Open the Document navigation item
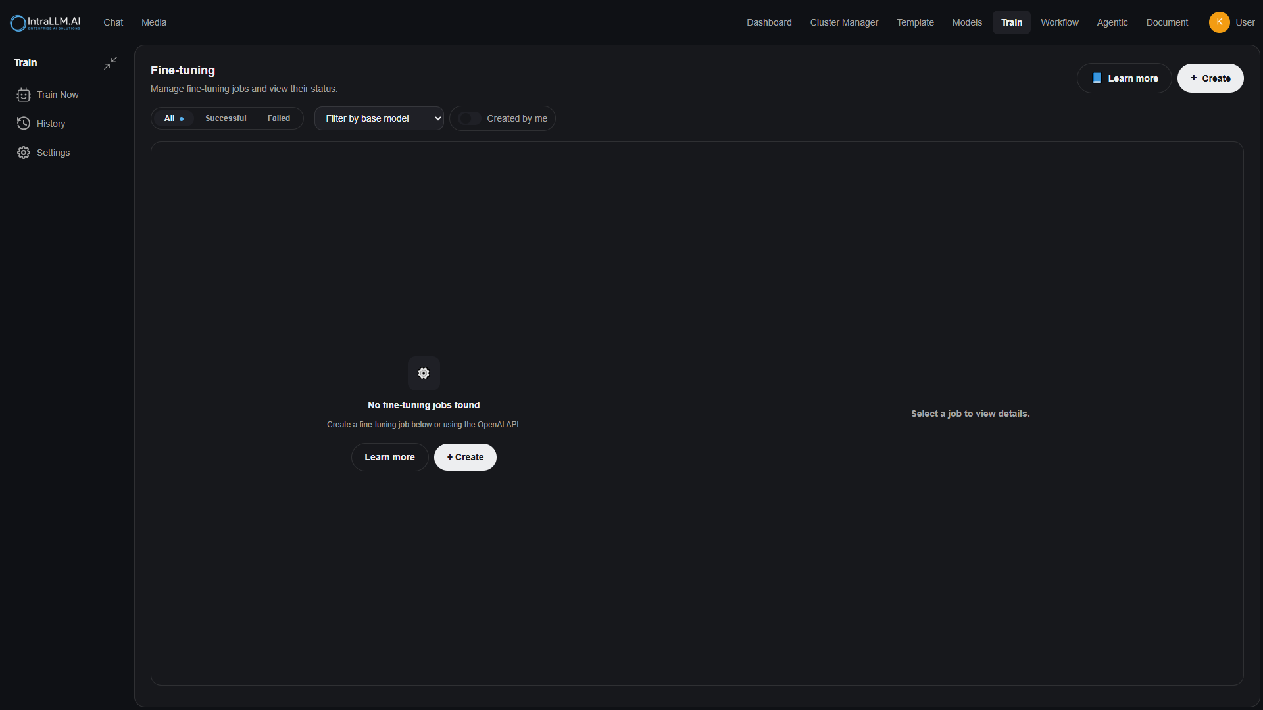This screenshot has height=710, width=1263. (x=1167, y=22)
